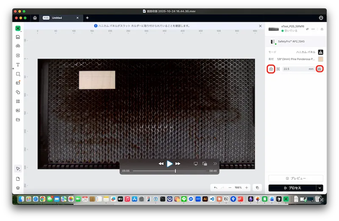Screen dimensions: 339x221
Task: Click the save file icon in sidebar
Action: tap(18, 37)
